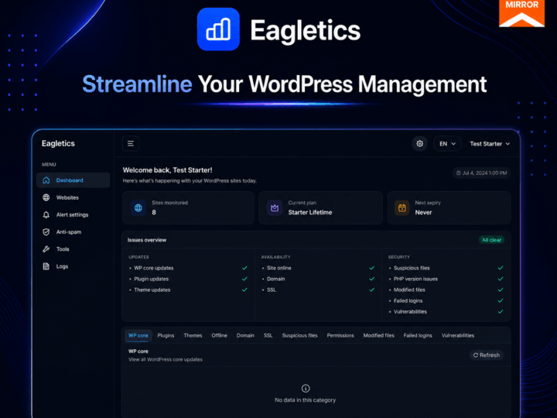Screen dimensions: 557x418
Task: Switch to the Vulnerabilities tab
Action: pyautogui.click(x=458, y=335)
